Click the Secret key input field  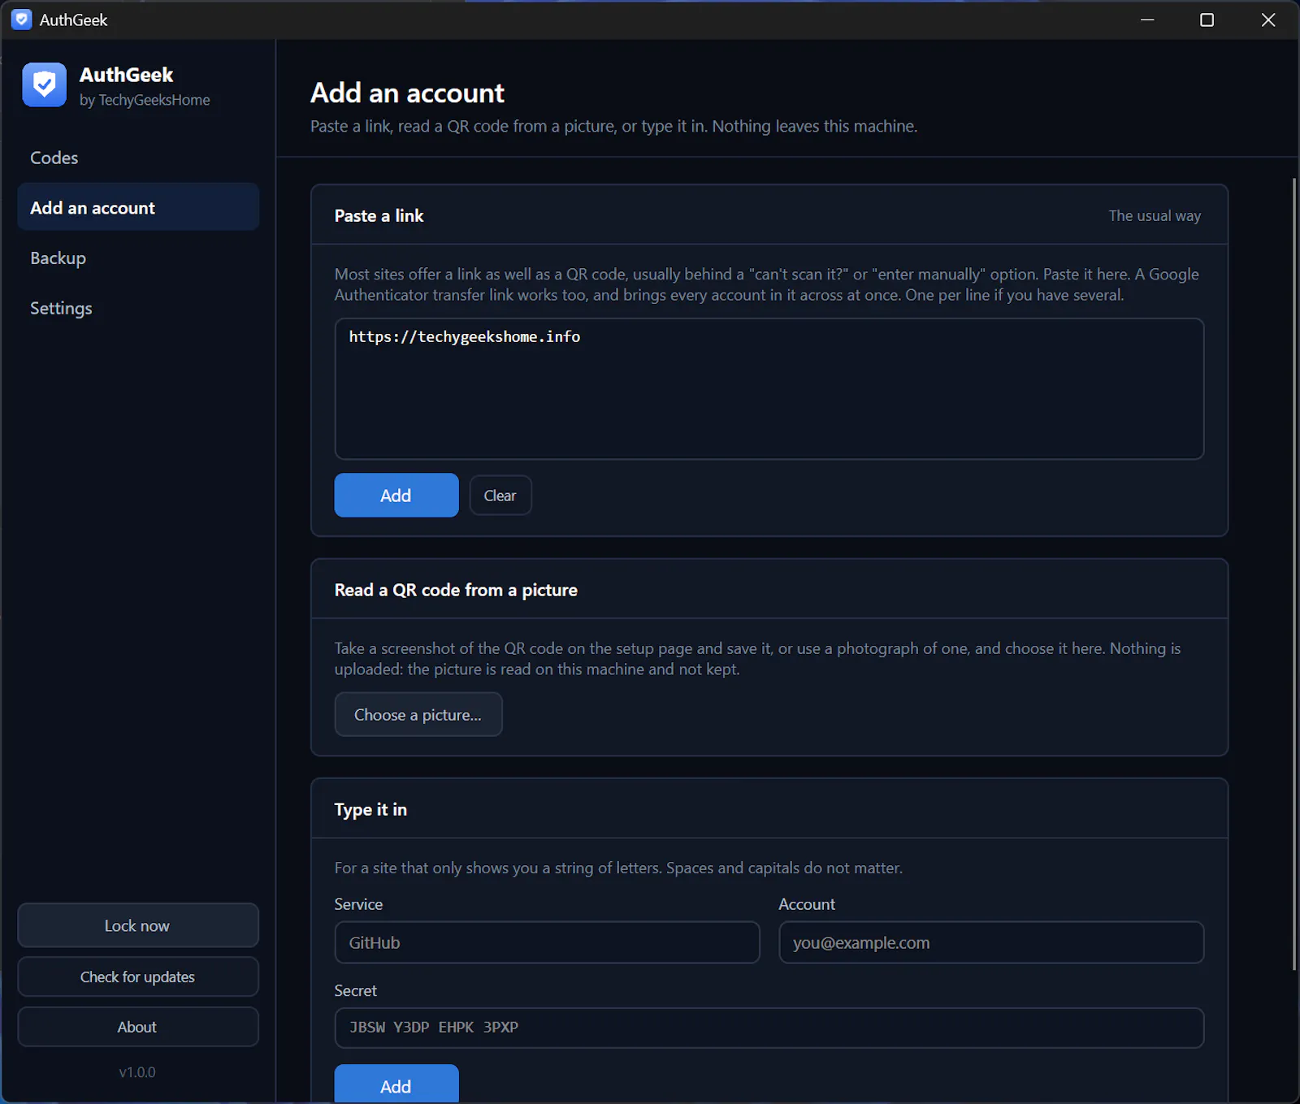point(769,1028)
